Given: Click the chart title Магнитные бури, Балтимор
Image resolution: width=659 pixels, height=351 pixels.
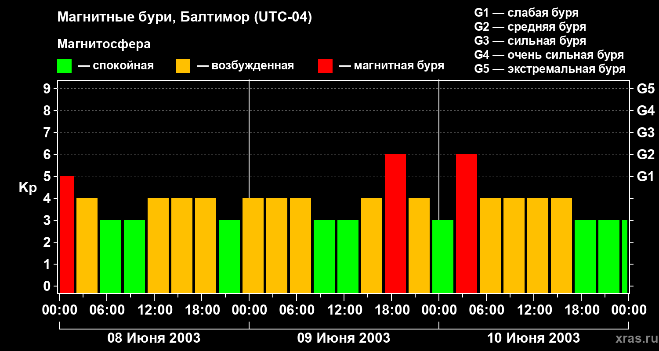Looking at the screenshot, I should point(185,18).
